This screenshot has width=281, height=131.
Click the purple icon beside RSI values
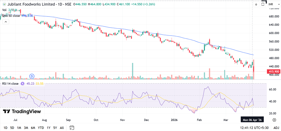[x=22, y=83]
